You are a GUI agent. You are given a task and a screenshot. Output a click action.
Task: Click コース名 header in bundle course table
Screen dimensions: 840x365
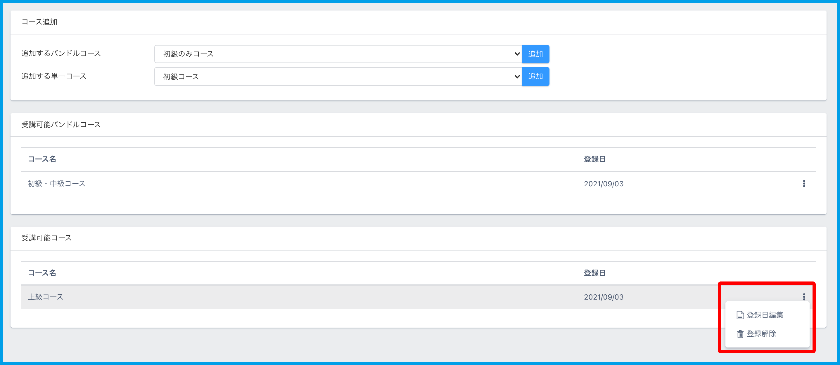point(42,159)
